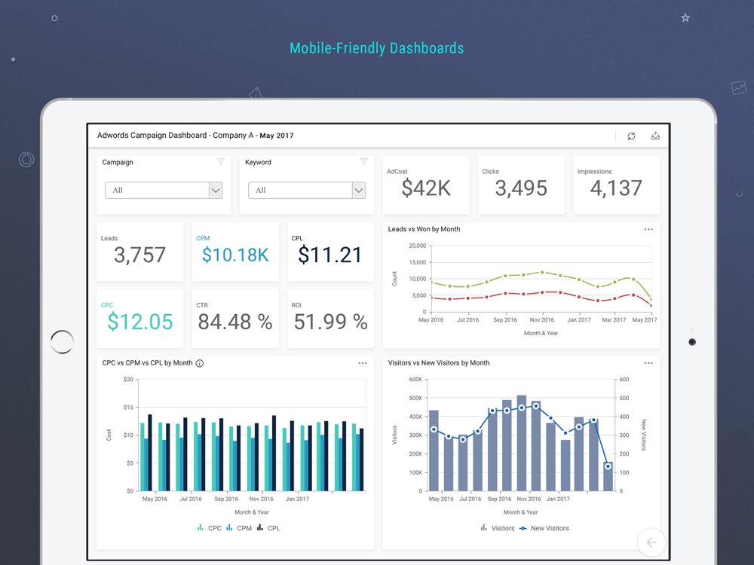
Task: Expand the Campaign dropdown arrow
Action: (216, 191)
